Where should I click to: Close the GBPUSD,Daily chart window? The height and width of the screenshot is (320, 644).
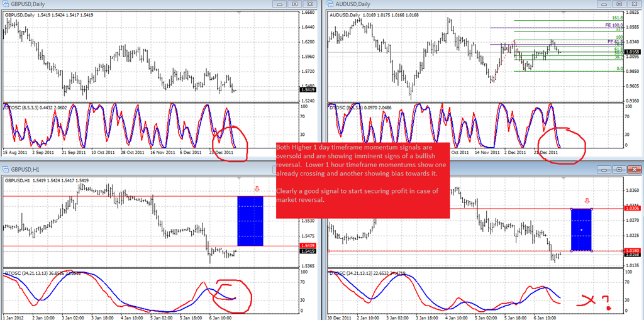[x=309, y=4]
